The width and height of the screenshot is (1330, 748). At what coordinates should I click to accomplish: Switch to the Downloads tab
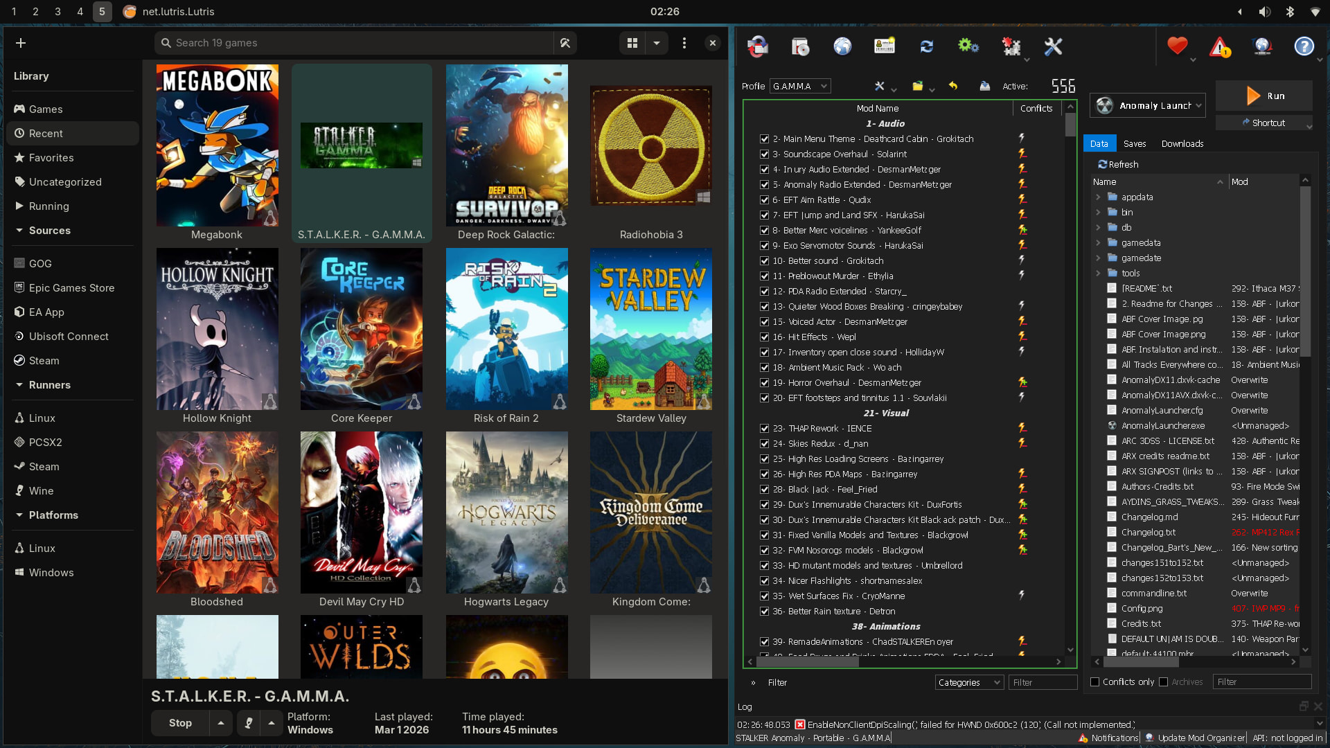(x=1182, y=144)
